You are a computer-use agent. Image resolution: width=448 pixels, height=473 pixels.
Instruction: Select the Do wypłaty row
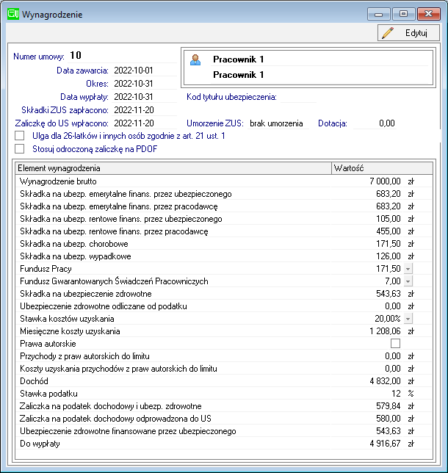[x=224, y=444]
